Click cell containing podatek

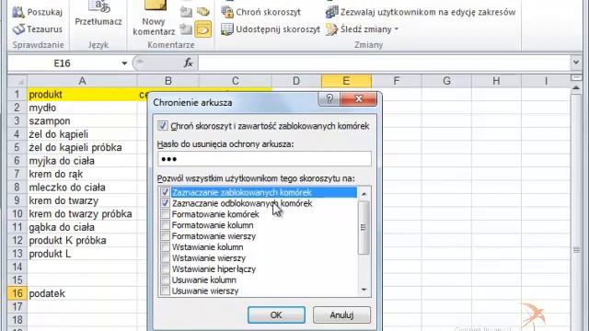coord(82,293)
